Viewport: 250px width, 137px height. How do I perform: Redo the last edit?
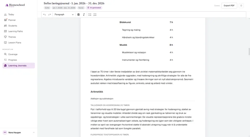(x=50, y=14)
